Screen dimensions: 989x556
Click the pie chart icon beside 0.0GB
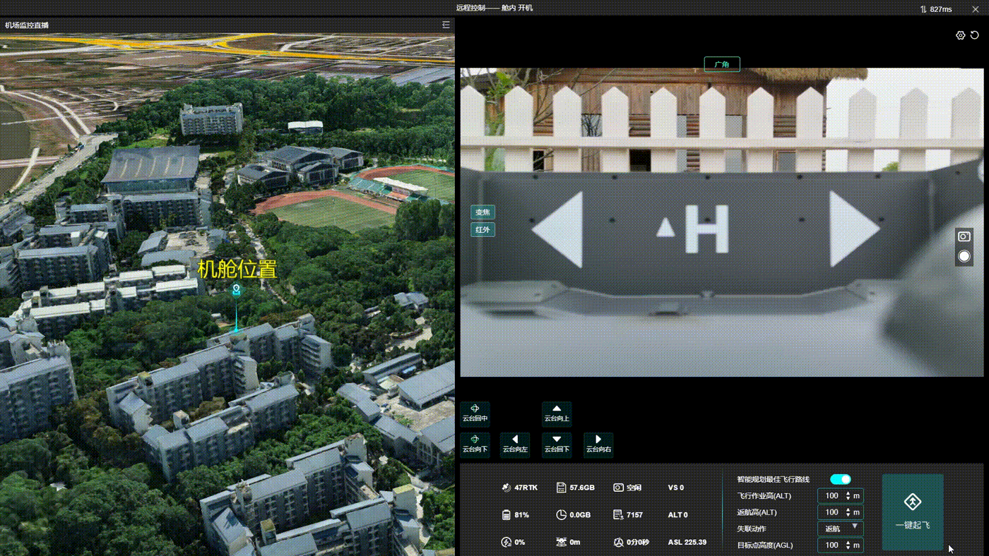tap(561, 515)
